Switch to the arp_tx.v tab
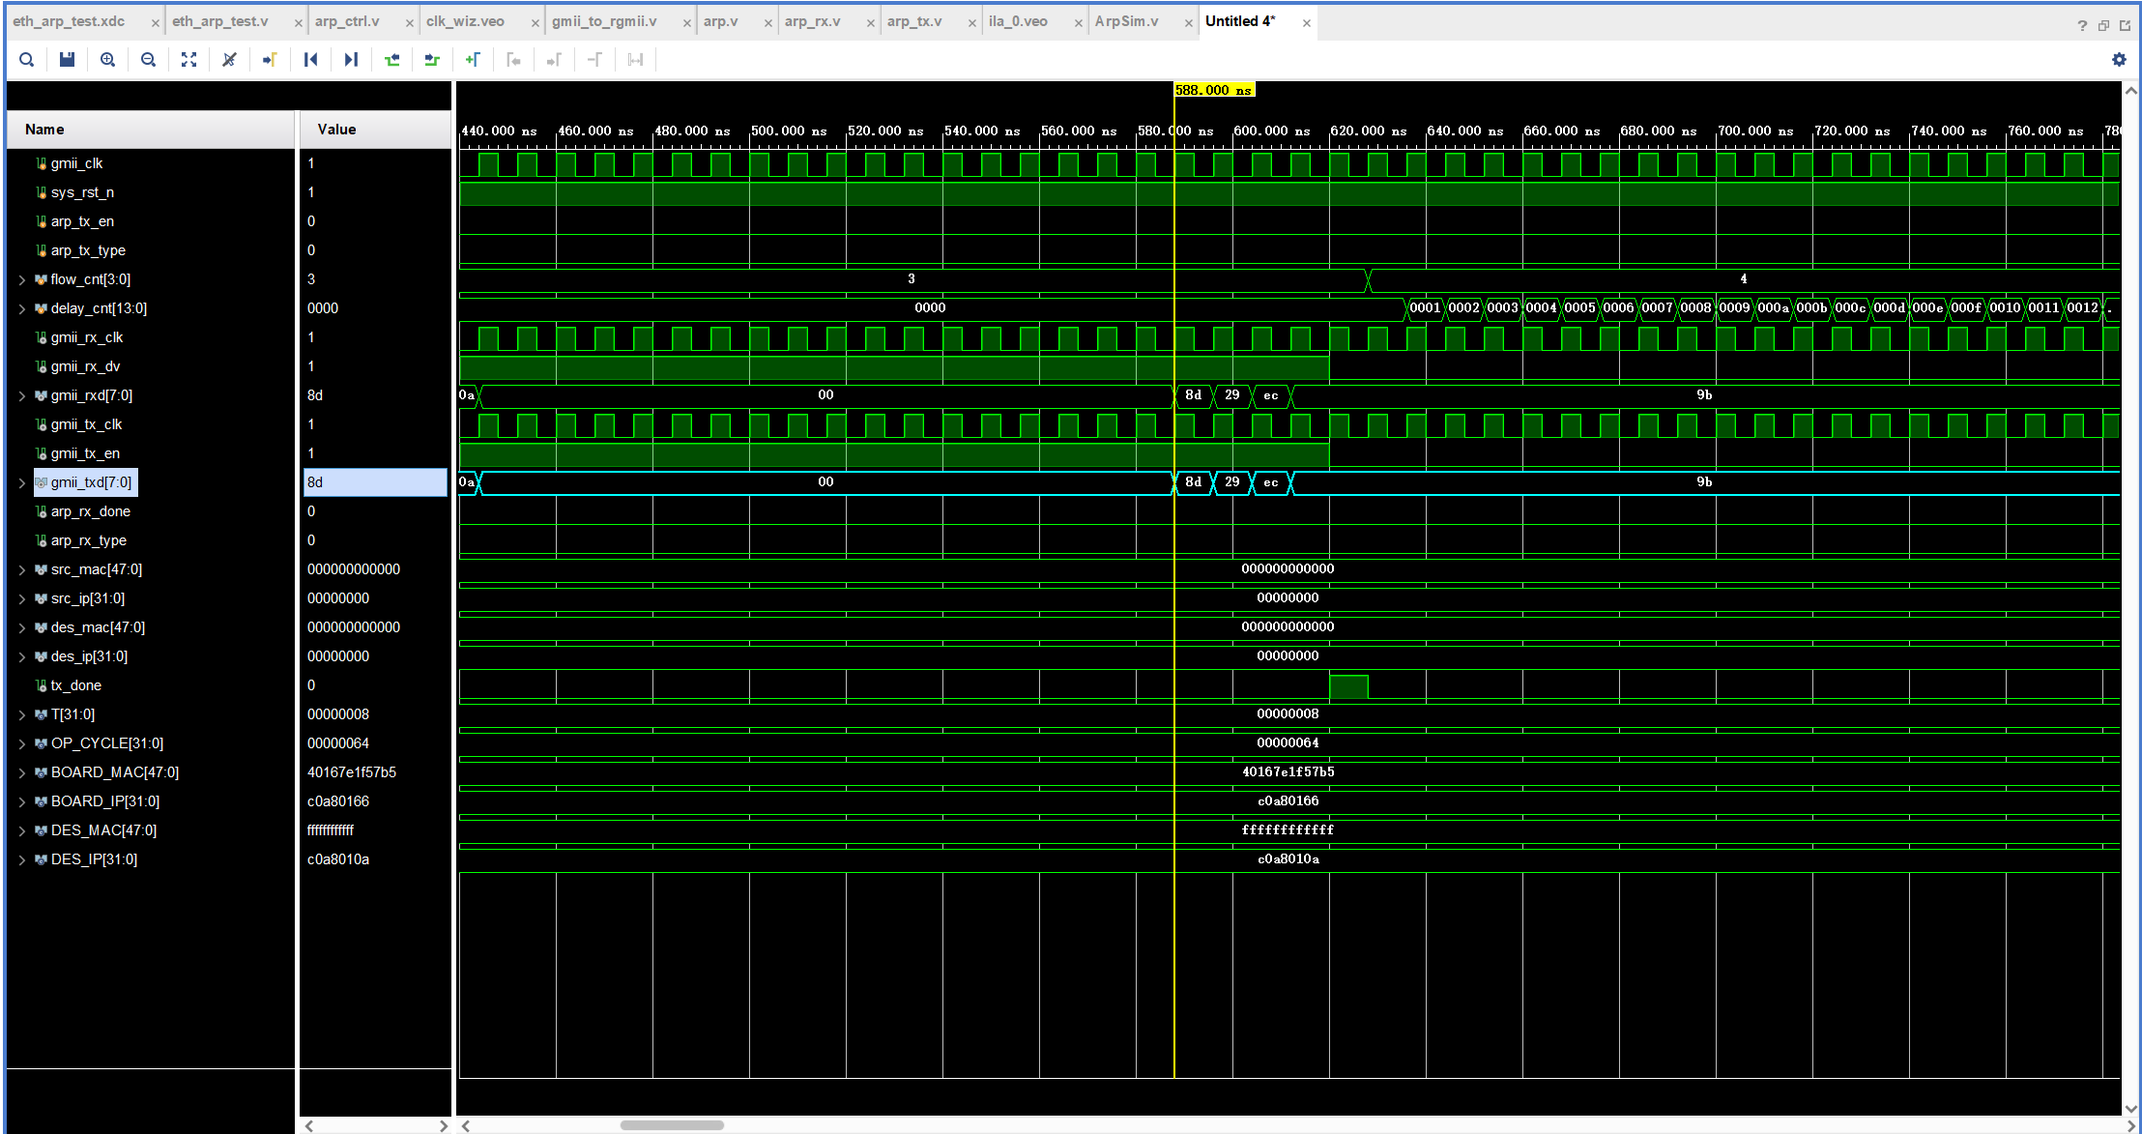 pos(913,21)
